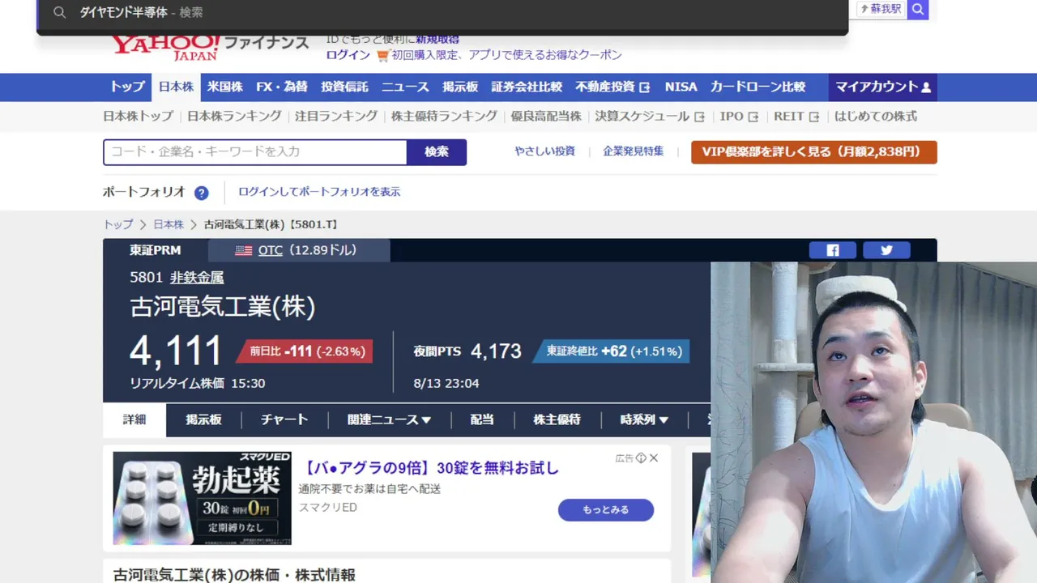Viewport: 1037px width, 583px height.
Task: Click the 検索 search button
Action: [x=437, y=152]
